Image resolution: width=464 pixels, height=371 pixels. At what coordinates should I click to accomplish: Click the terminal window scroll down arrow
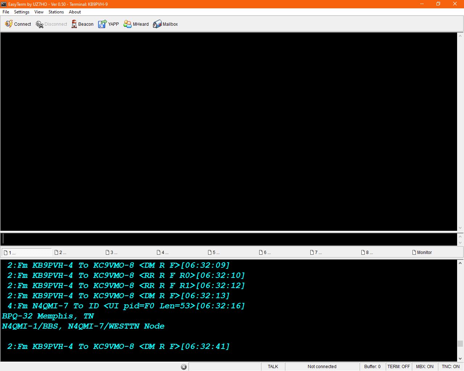(x=460, y=228)
